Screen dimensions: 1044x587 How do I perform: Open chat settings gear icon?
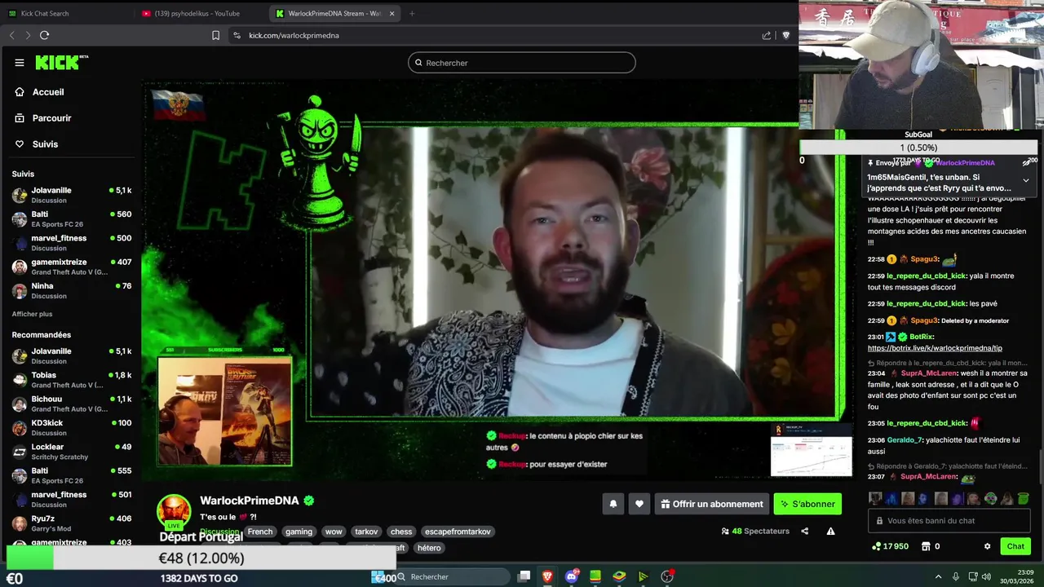[x=987, y=546]
